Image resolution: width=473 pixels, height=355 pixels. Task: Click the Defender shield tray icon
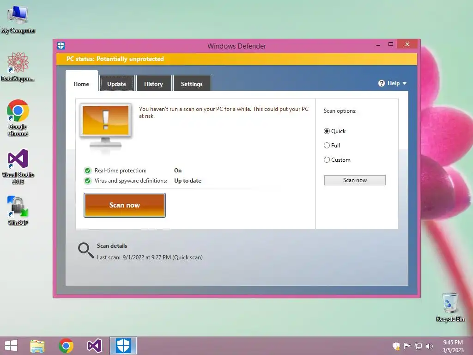[x=396, y=346]
